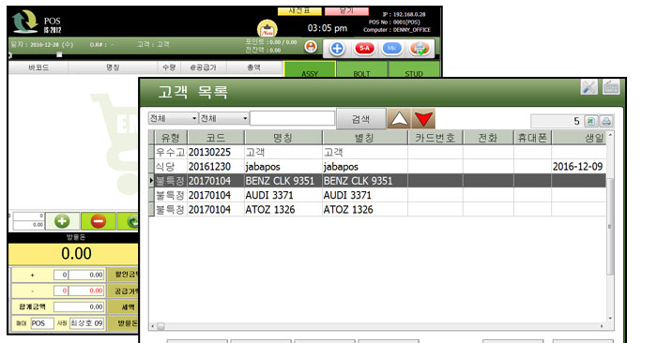Screen dimensions: 657x343
Task: Click the 휴대폰 column header
Action: [x=532, y=138]
